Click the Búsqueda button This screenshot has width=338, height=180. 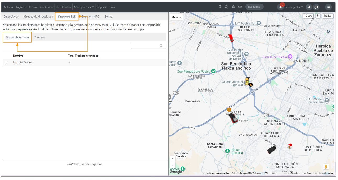254,7
